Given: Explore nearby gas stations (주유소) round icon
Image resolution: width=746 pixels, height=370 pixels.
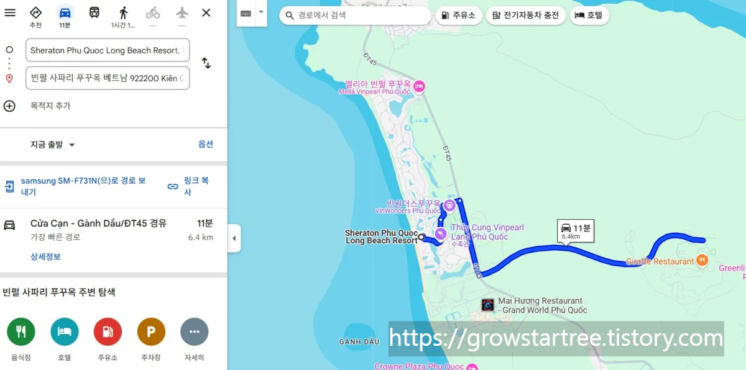Looking at the screenshot, I should point(108,332).
